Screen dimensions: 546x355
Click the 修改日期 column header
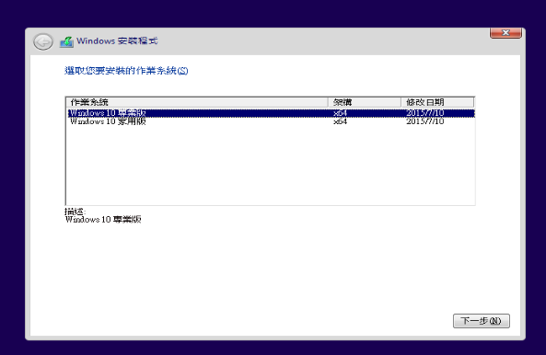(x=437, y=102)
